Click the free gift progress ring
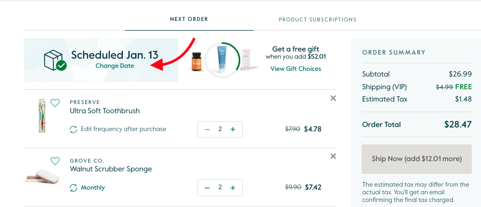Image resolution: width=481 pixels, height=207 pixels. tap(222, 60)
